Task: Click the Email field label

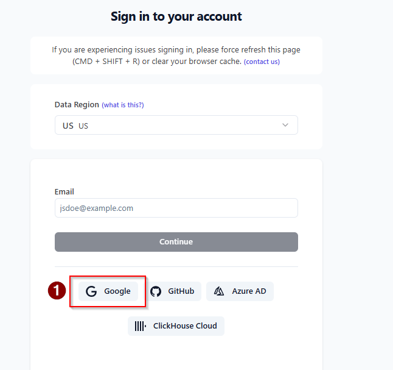Action: 64,192
